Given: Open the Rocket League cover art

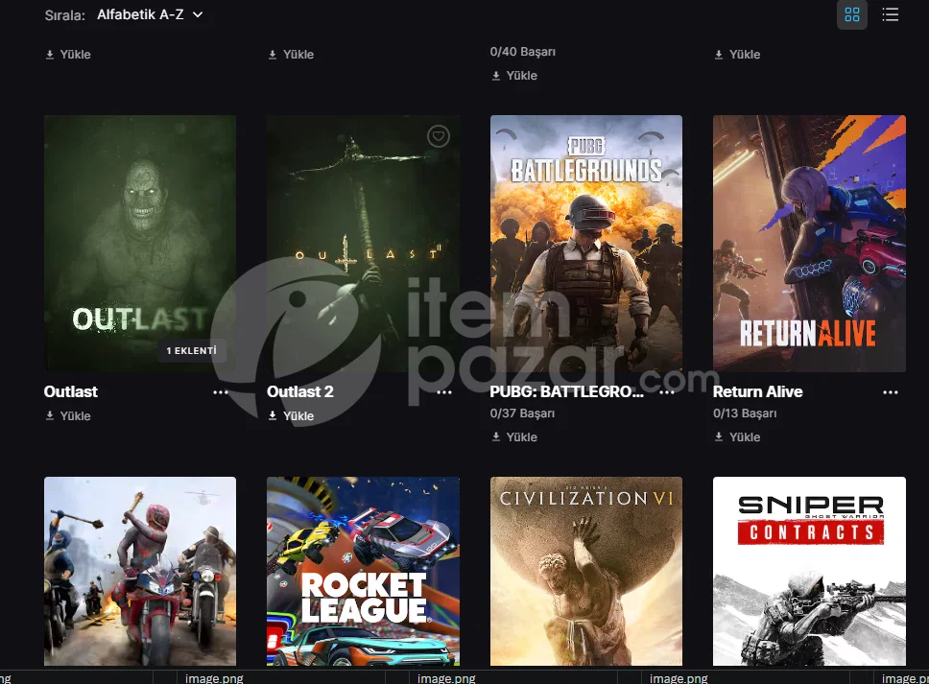Looking at the screenshot, I should 363,572.
